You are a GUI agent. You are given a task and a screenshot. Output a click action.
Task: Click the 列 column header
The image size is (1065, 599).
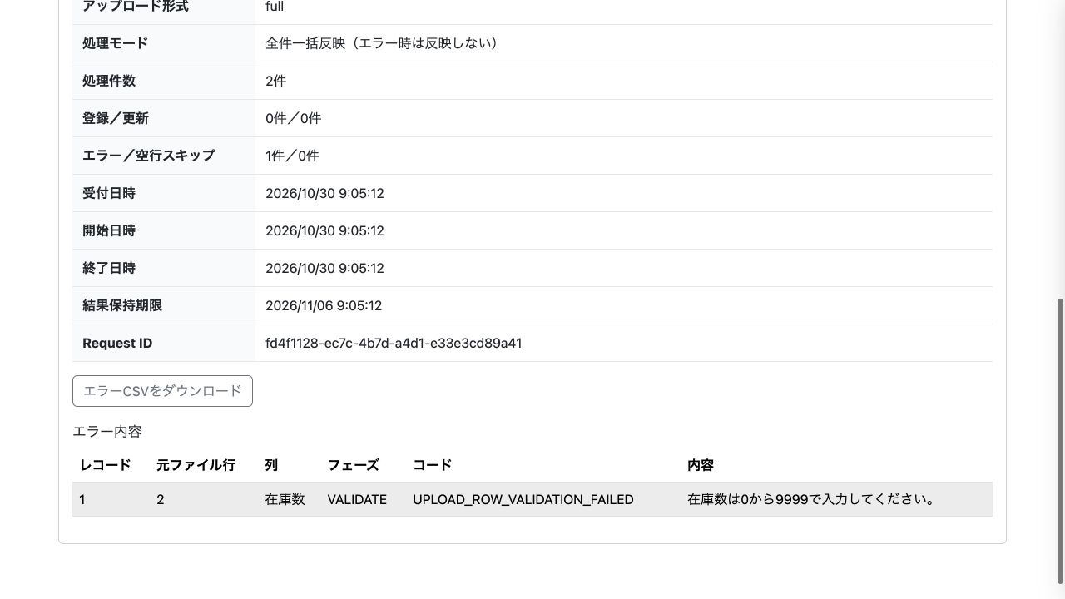click(x=272, y=465)
